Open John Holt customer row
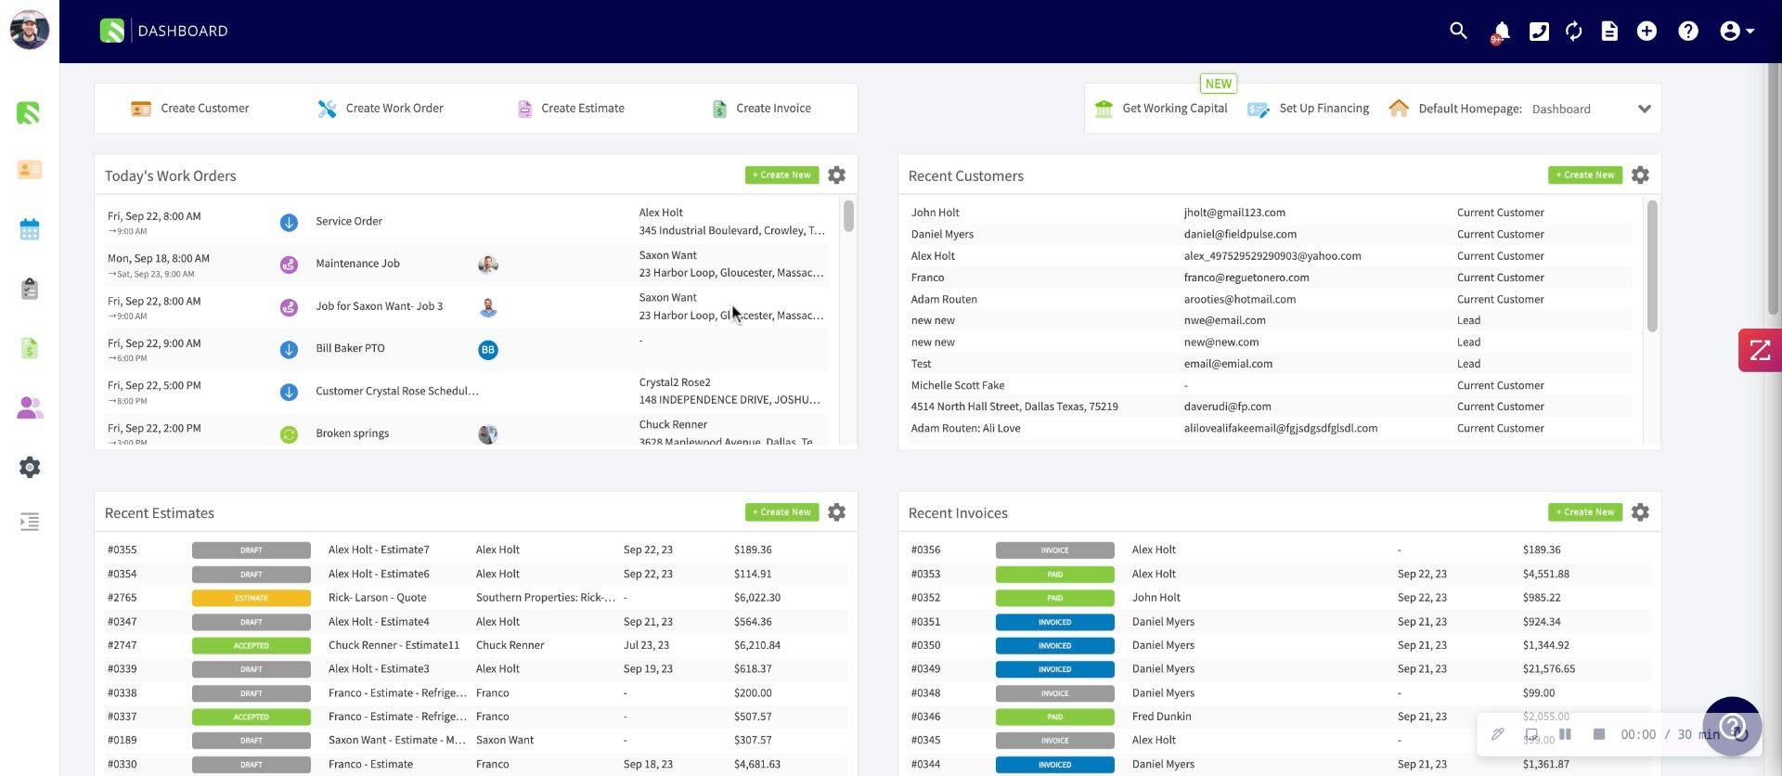The image size is (1782, 776). (x=936, y=213)
